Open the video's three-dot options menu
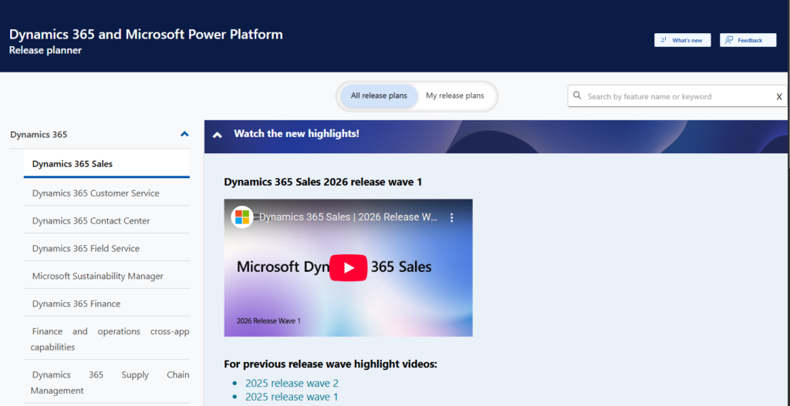The height and width of the screenshot is (406, 790). coord(452,218)
